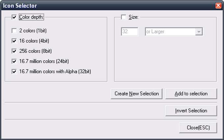
Task: Uncheck the Color depth filter checkbox
Action: [14, 17]
